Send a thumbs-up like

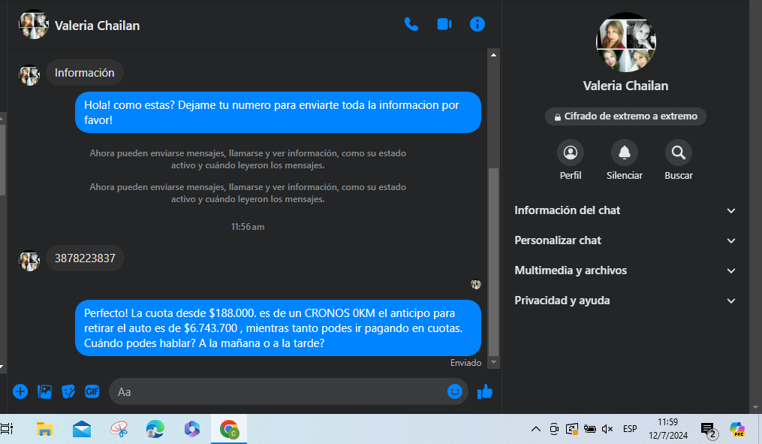click(x=484, y=391)
